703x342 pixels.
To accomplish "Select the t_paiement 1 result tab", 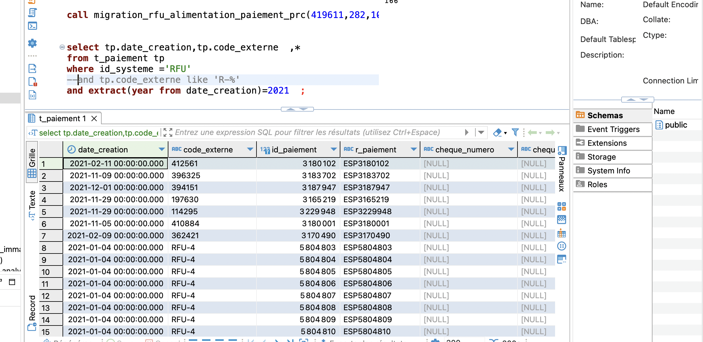I will coord(62,118).
